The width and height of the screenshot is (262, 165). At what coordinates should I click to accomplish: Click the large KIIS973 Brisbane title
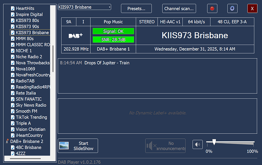(x=195, y=35)
